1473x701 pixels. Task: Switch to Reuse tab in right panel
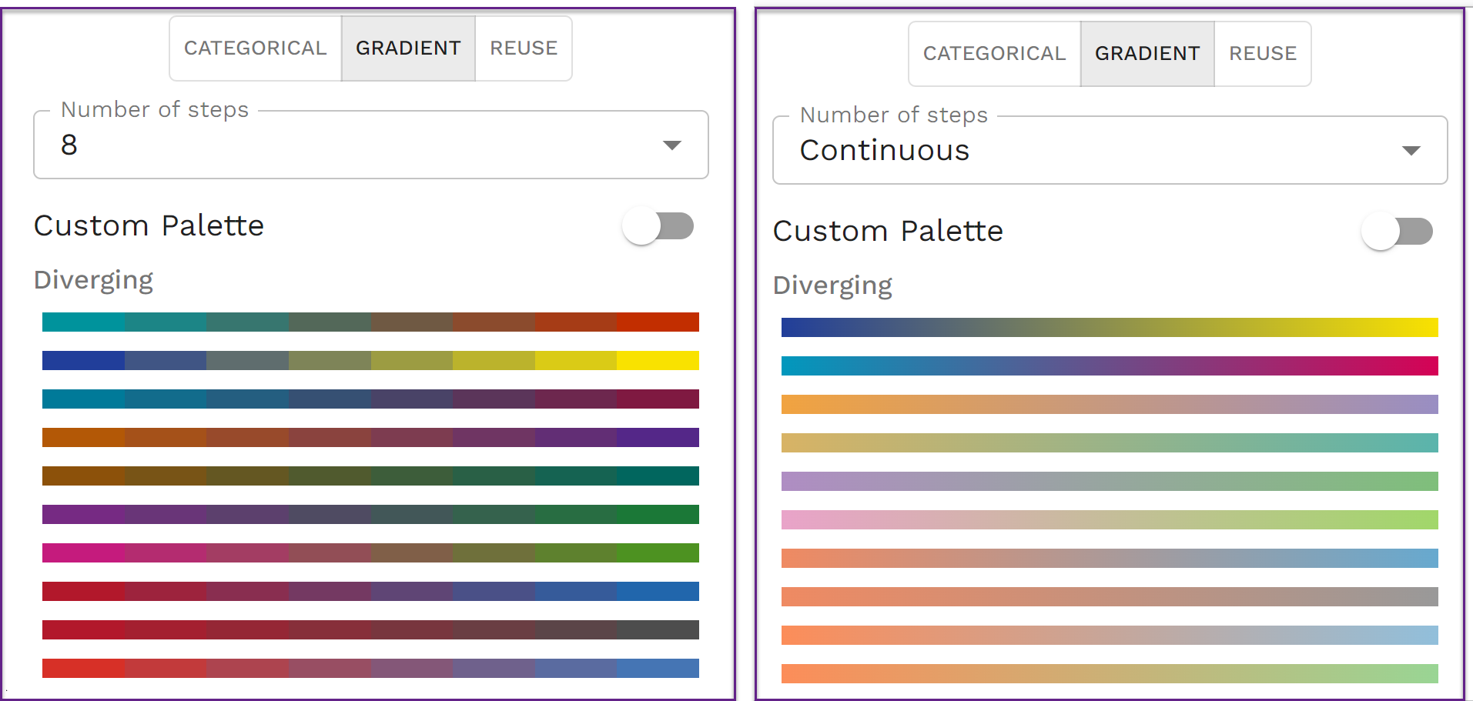tap(1262, 54)
